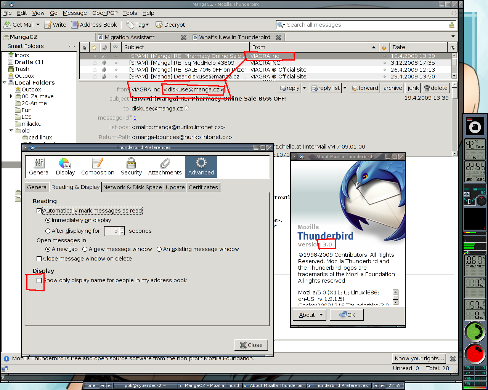Click the thread column header icon
The height and width of the screenshot is (390, 488).
click(85, 48)
